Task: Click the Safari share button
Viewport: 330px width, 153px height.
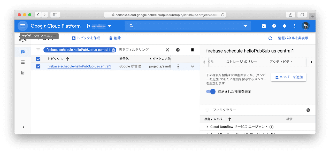Action: point(291,15)
